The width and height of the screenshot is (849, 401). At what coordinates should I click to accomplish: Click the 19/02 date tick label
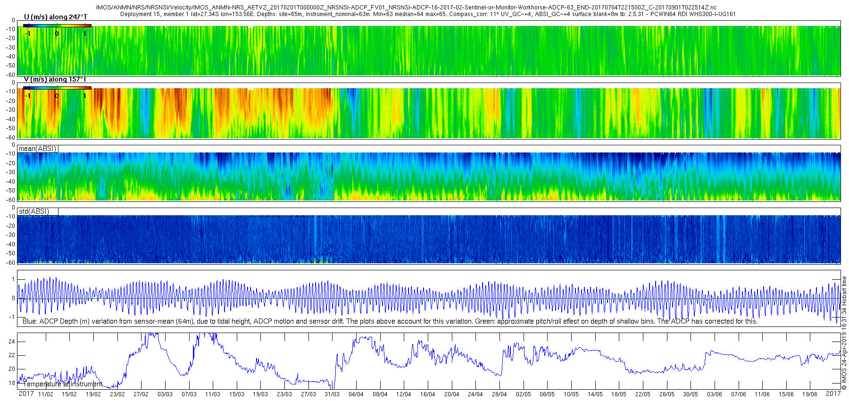(93, 394)
